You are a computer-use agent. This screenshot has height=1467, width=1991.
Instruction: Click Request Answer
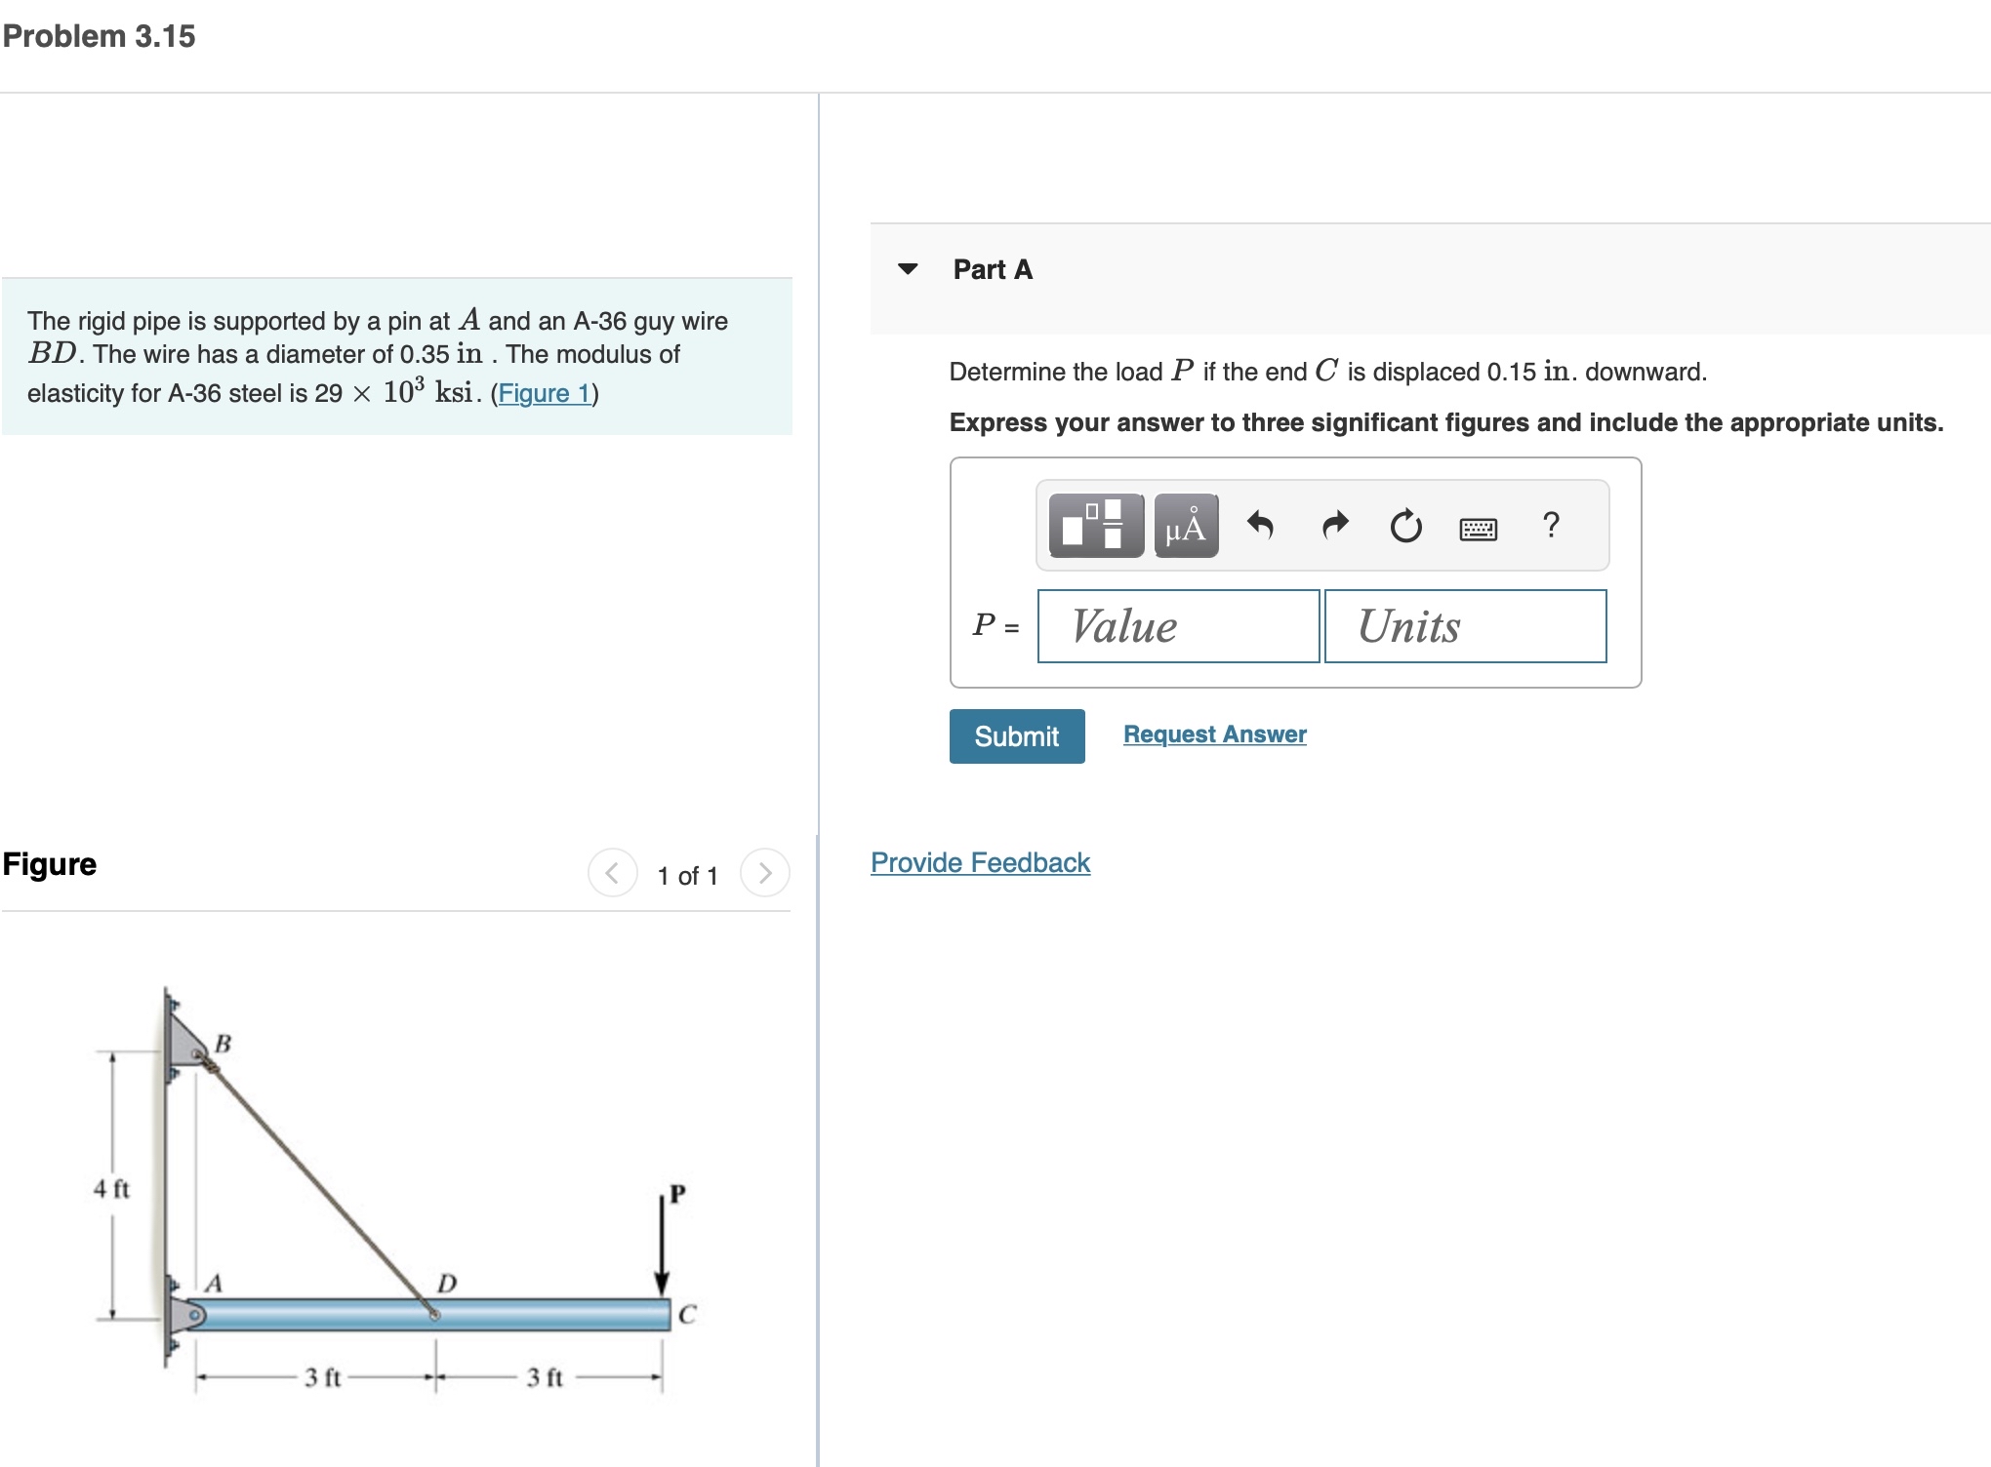1214,733
